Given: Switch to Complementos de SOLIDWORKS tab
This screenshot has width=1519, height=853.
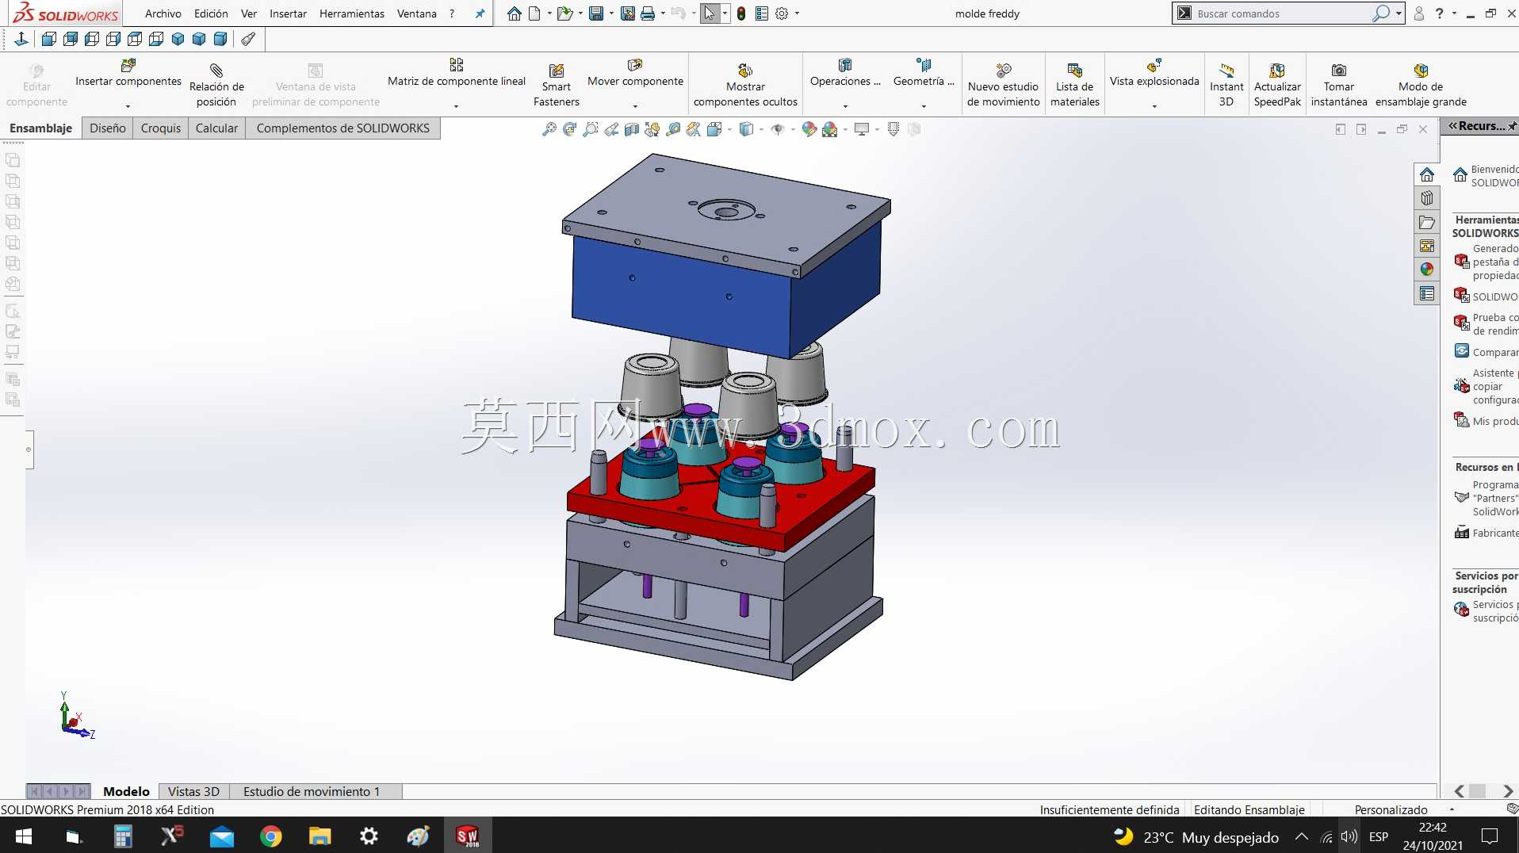Looking at the screenshot, I should click(x=343, y=128).
